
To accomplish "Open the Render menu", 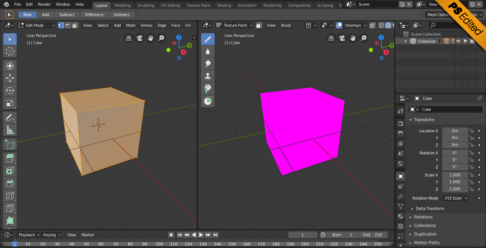I will coord(44,4).
